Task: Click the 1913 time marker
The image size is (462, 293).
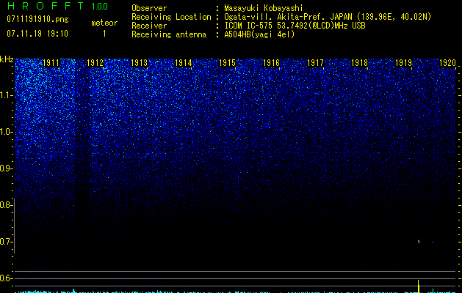Action: [x=139, y=63]
